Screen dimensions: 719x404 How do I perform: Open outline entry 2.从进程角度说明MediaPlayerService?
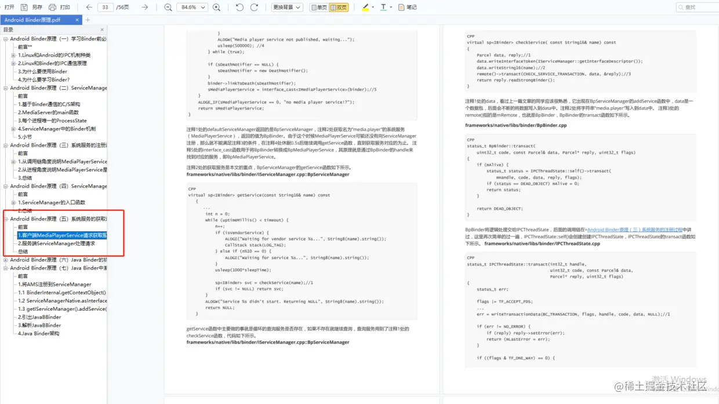pos(62,170)
